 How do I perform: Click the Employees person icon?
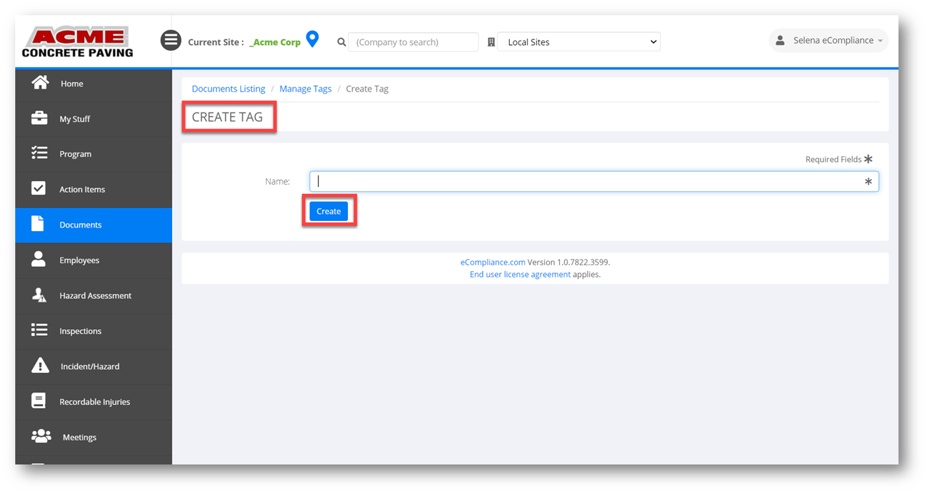pyautogui.click(x=38, y=259)
